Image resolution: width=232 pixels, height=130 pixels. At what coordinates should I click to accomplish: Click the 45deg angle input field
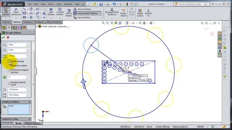click(17, 56)
